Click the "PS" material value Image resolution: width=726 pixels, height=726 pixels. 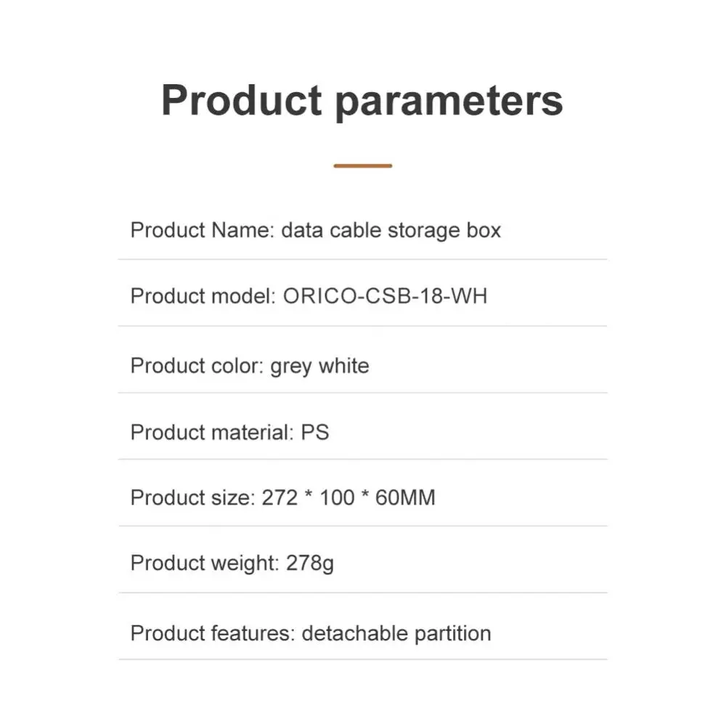pyautogui.click(x=315, y=433)
